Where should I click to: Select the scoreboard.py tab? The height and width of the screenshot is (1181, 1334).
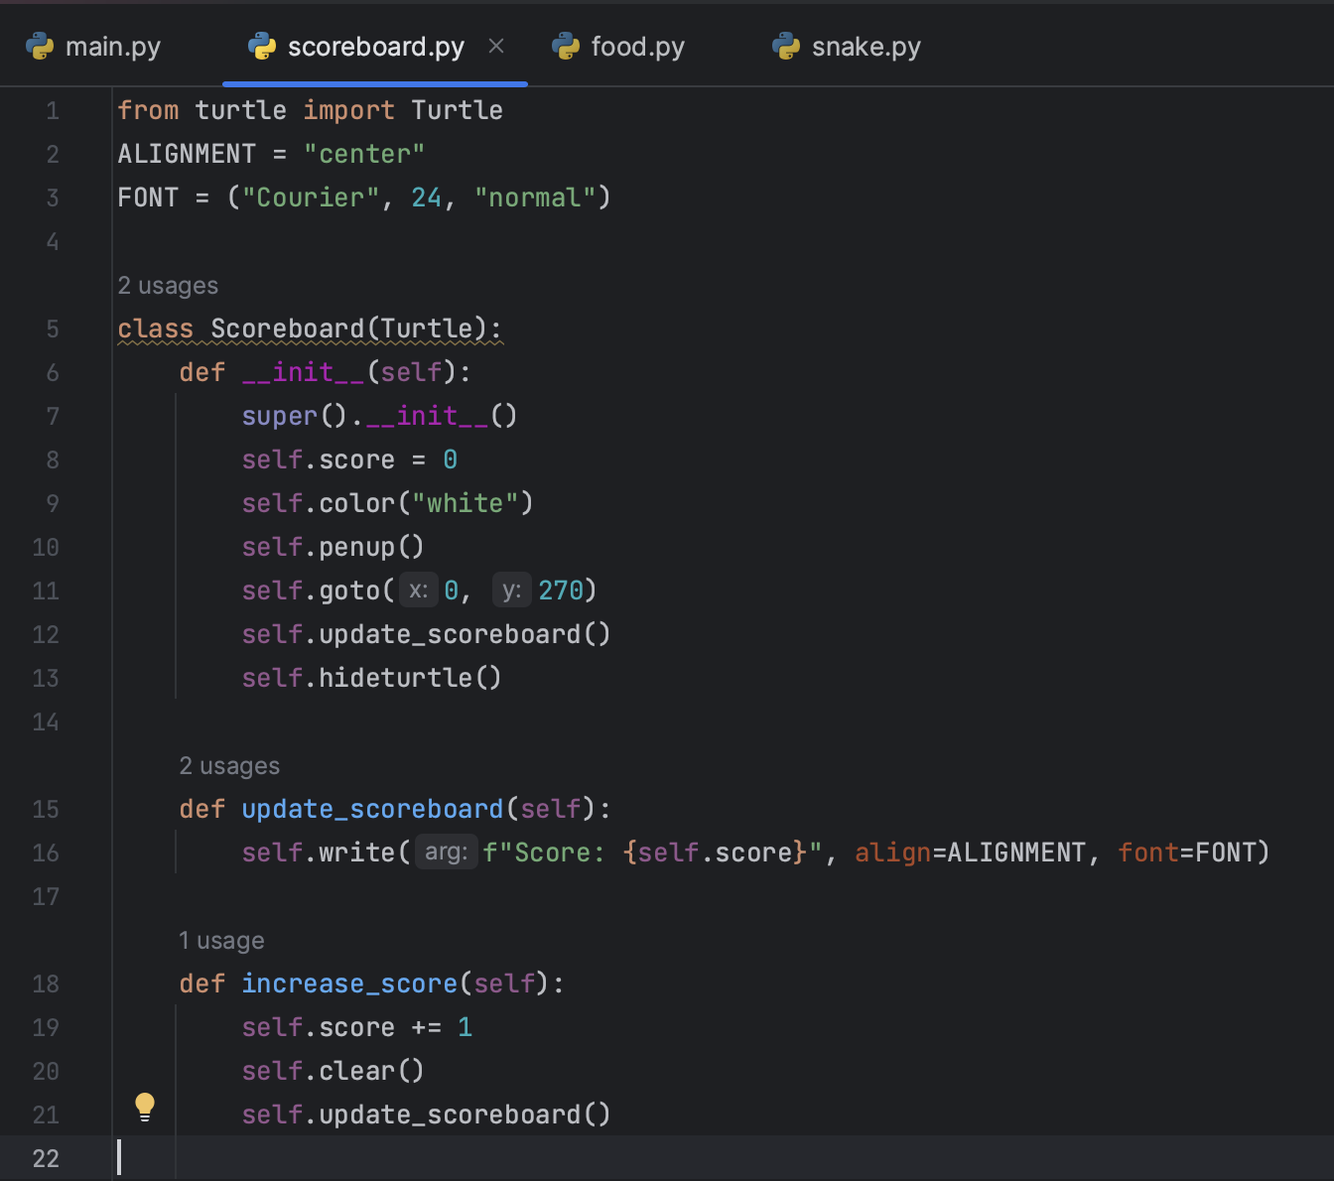[375, 47]
